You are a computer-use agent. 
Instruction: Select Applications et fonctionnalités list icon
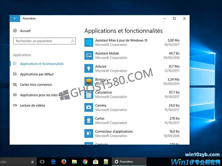click(x=15, y=64)
